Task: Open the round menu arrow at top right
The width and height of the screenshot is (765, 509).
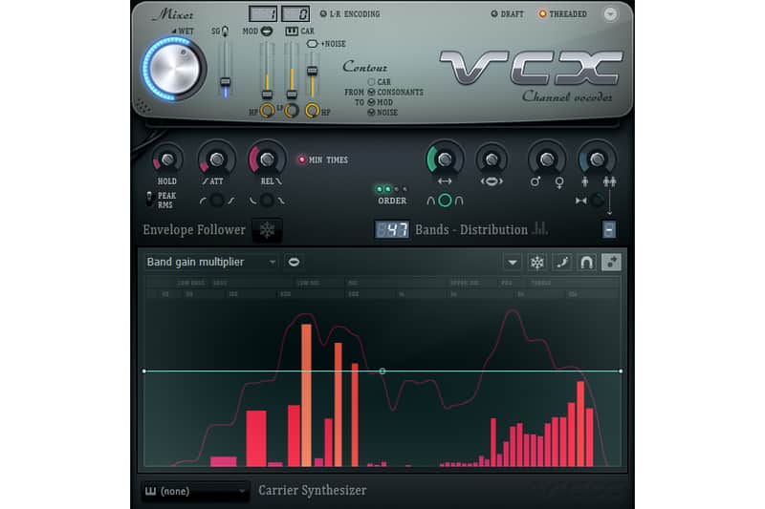Action: coord(610,14)
